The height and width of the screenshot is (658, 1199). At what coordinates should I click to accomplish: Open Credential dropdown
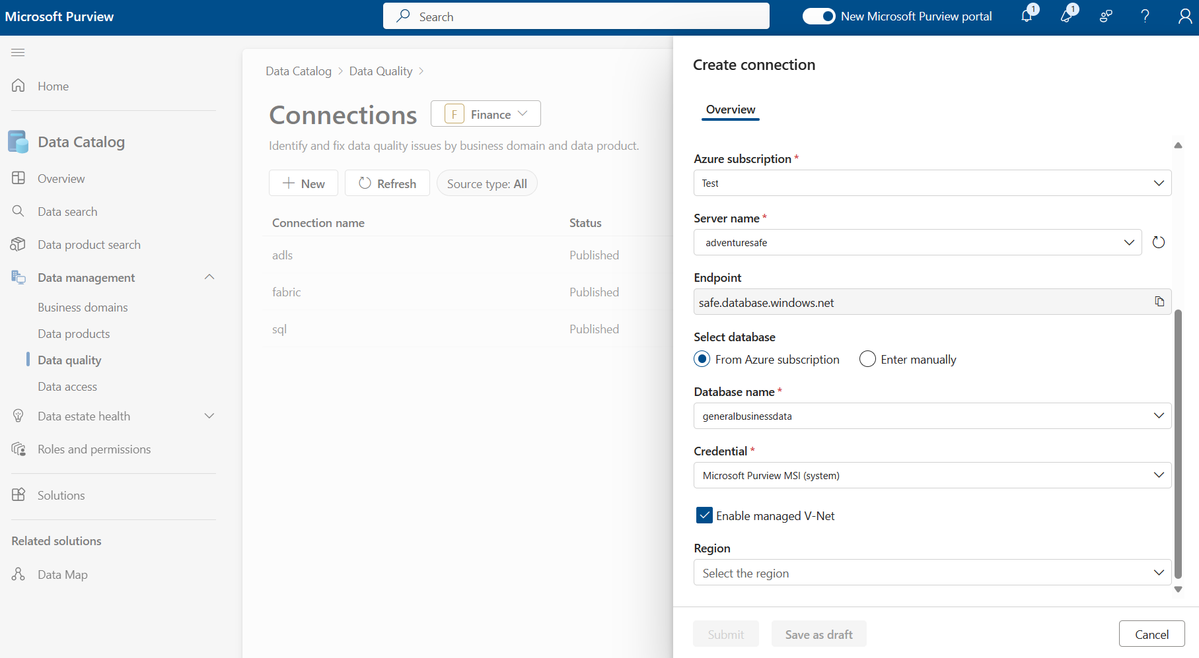(x=932, y=475)
